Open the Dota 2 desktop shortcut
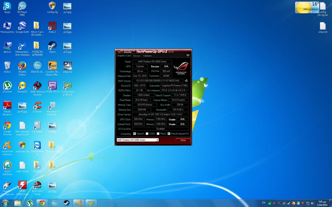This screenshot has height=207, width=332. pyautogui.click(x=52, y=27)
